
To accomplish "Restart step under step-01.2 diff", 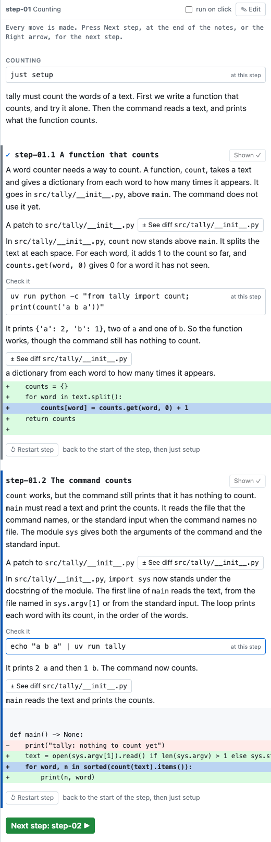I will pyautogui.click(x=32, y=798).
